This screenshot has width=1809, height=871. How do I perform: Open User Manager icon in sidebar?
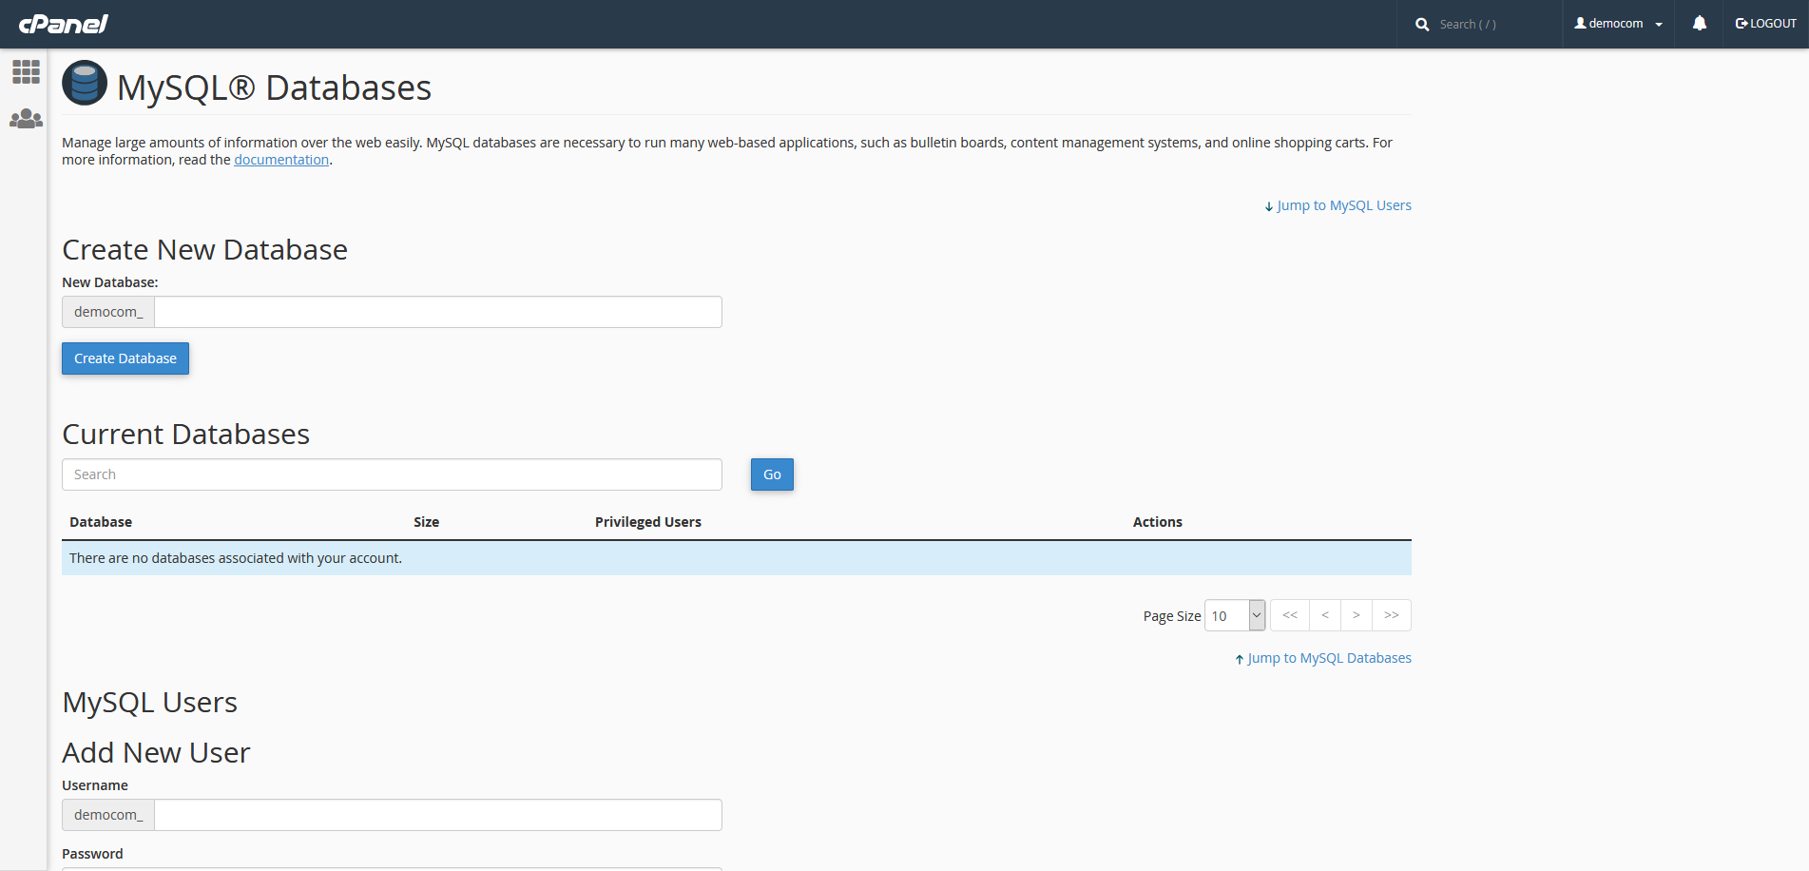(26, 119)
